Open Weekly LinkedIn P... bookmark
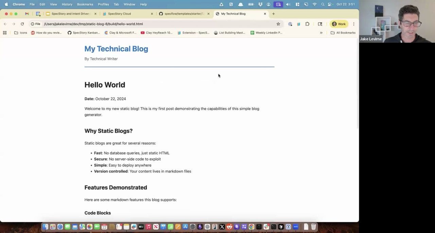Image resolution: width=435 pixels, height=233 pixels. coord(266,33)
